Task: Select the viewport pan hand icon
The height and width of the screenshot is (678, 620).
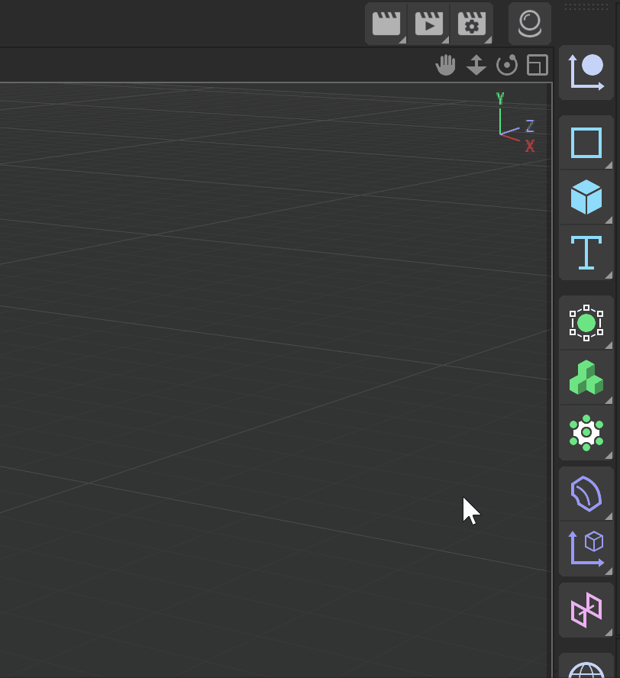Action: click(x=445, y=66)
